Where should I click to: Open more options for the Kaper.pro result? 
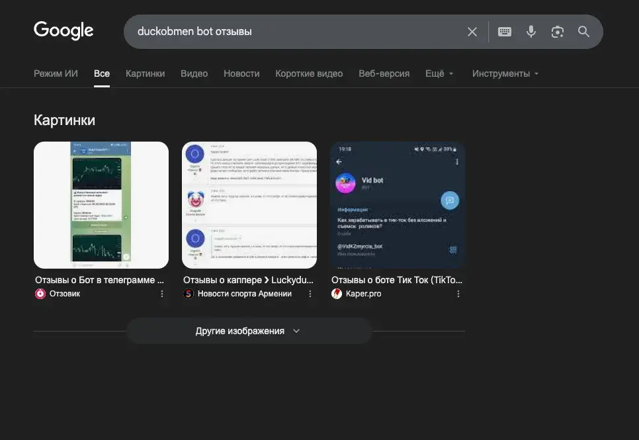click(458, 294)
